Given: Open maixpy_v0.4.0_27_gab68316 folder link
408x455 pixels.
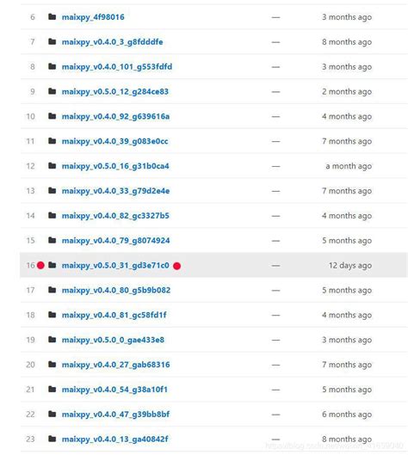Looking at the screenshot, I should [116, 365].
